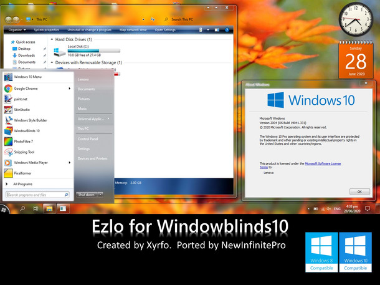Collapse Devices with Removable Storage group
This screenshot has height=285, width=380.
[52, 62]
